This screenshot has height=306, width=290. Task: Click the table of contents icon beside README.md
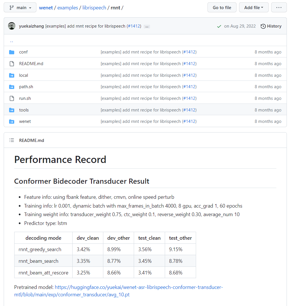click(12, 140)
